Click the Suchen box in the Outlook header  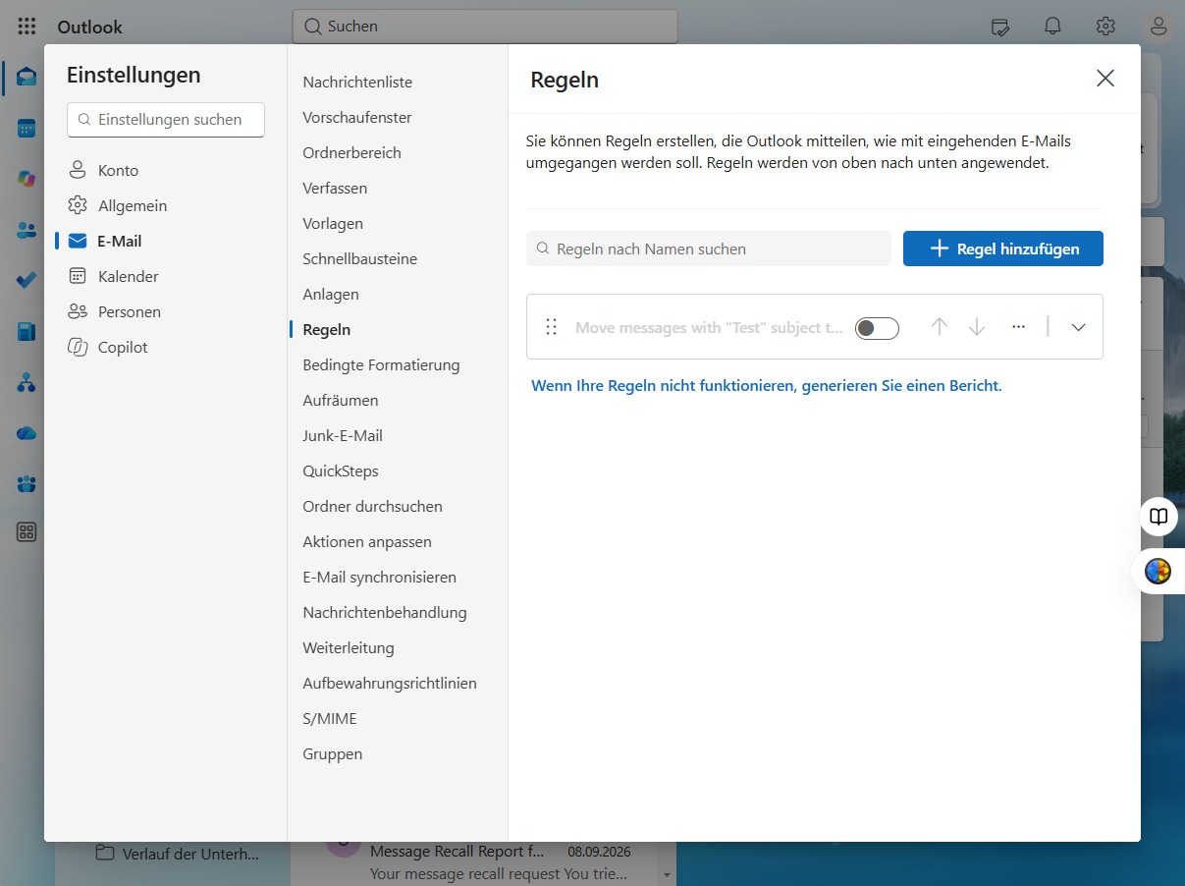click(x=485, y=27)
